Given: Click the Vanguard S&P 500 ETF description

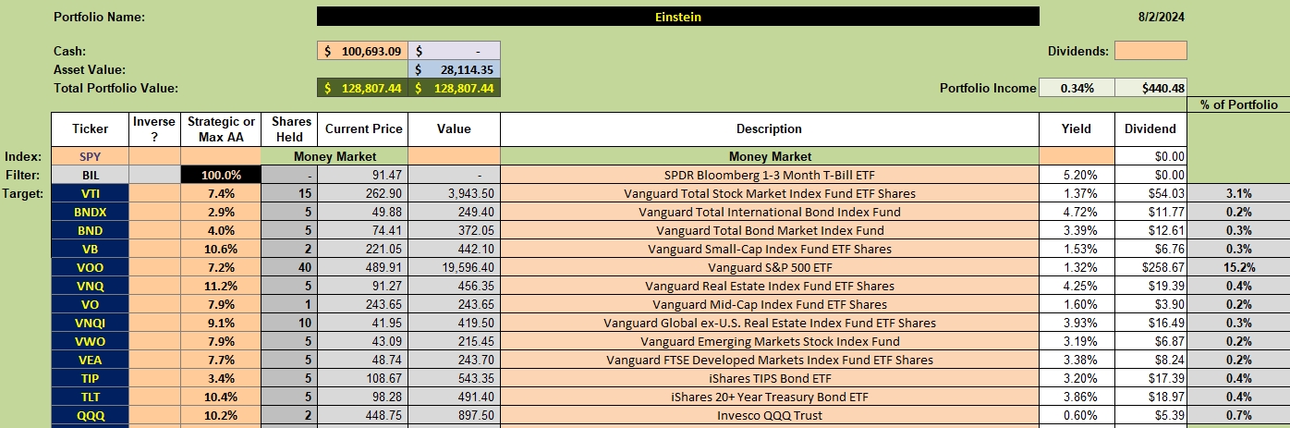Looking at the screenshot, I should 769,267.
